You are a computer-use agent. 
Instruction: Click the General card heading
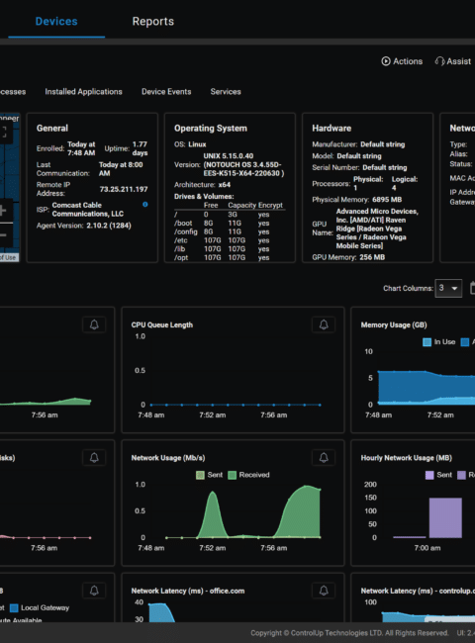(x=52, y=129)
